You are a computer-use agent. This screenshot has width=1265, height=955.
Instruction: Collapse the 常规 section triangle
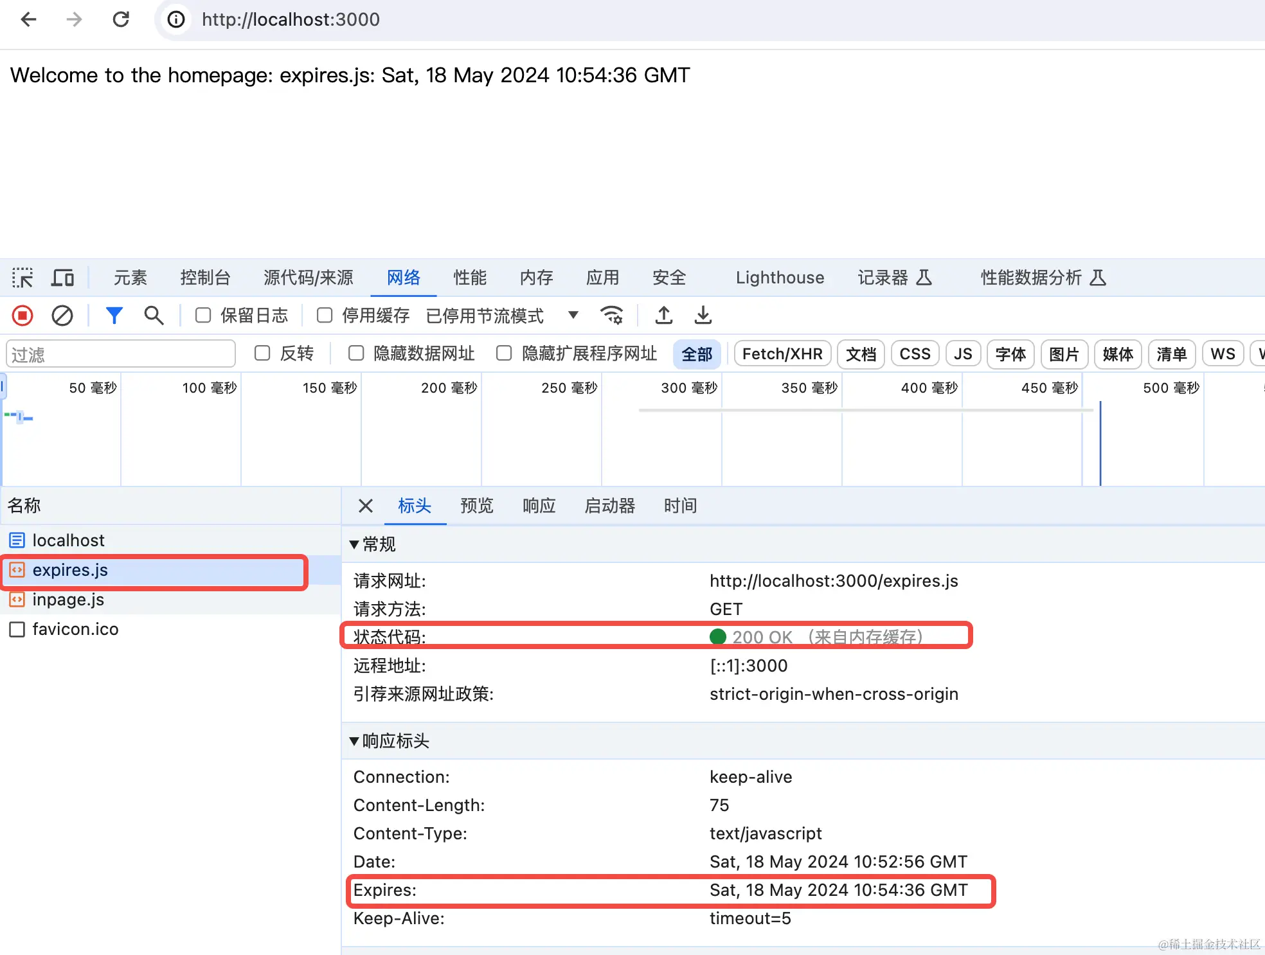(x=354, y=544)
